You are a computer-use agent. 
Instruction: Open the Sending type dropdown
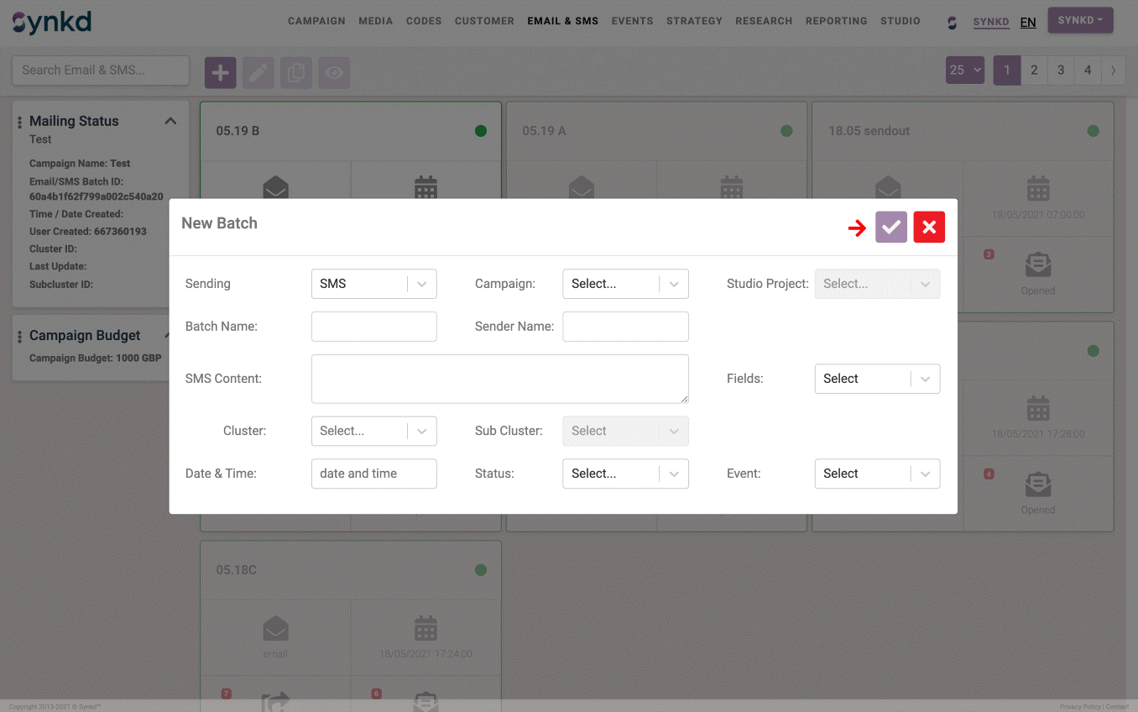click(373, 284)
